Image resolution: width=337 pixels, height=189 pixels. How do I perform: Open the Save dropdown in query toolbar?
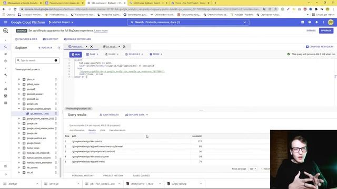[x=92, y=54]
